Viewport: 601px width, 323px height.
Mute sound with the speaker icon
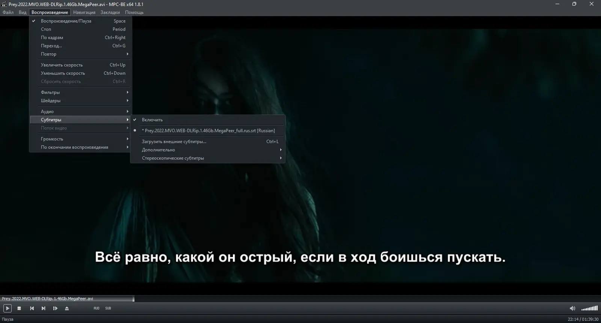coord(572,308)
